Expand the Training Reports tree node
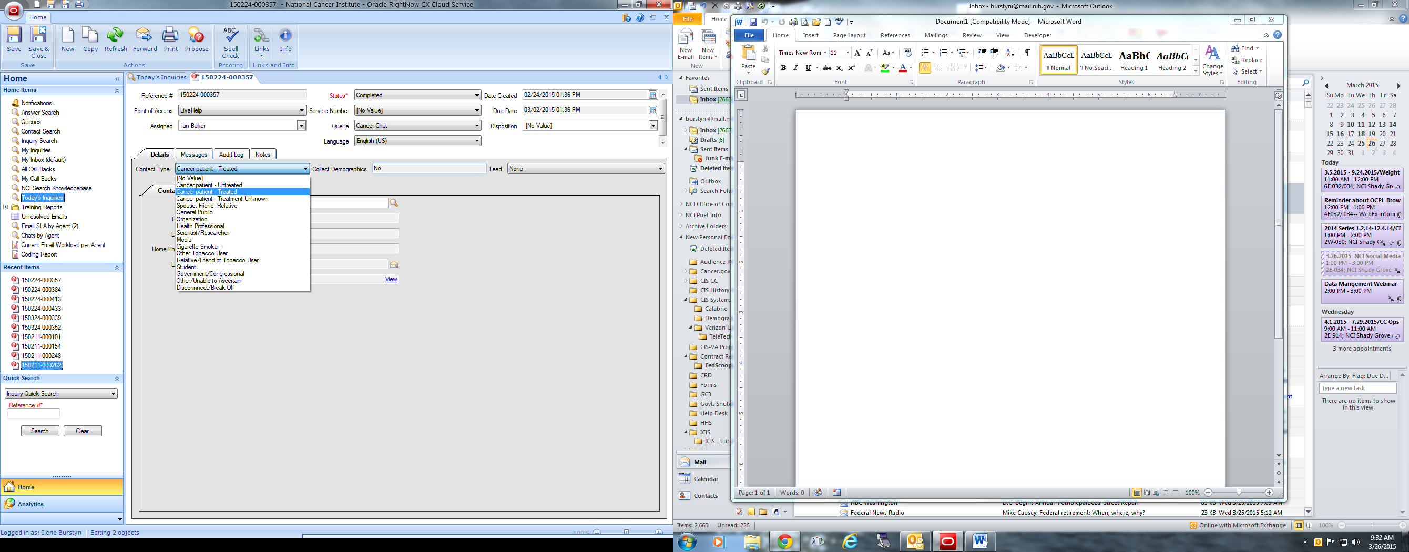Image resolution: width=1409 pixels, height=552 pixels. tap(5, 207)
